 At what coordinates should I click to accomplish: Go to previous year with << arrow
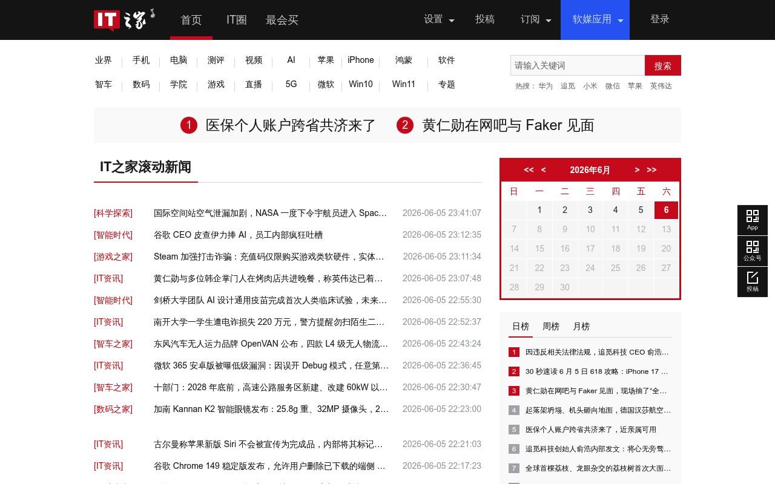[529, 170]
